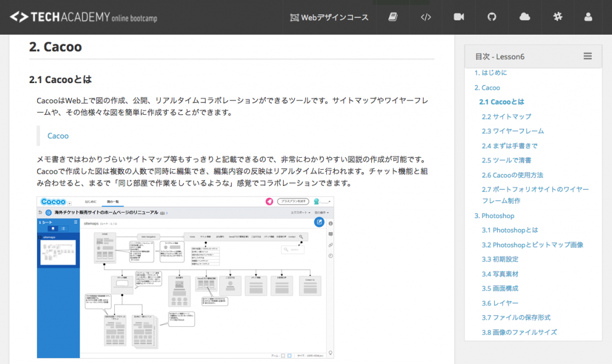Jump to 3.8 画像のファイルサイズ section
The height and width of the screenshot is (364, 612).
coord(519,332)
